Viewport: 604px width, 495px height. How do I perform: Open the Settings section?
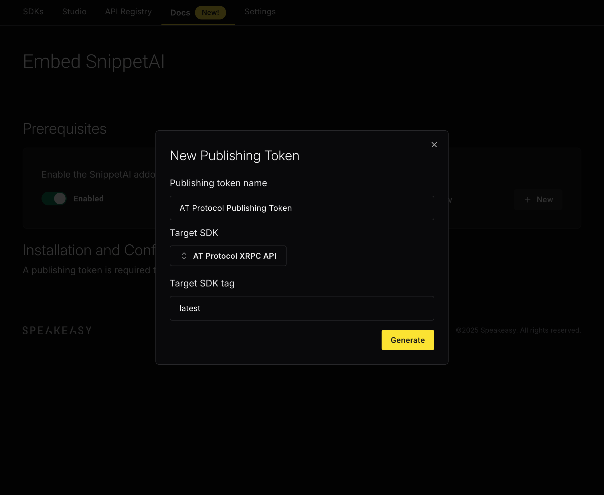coord(260,12)
